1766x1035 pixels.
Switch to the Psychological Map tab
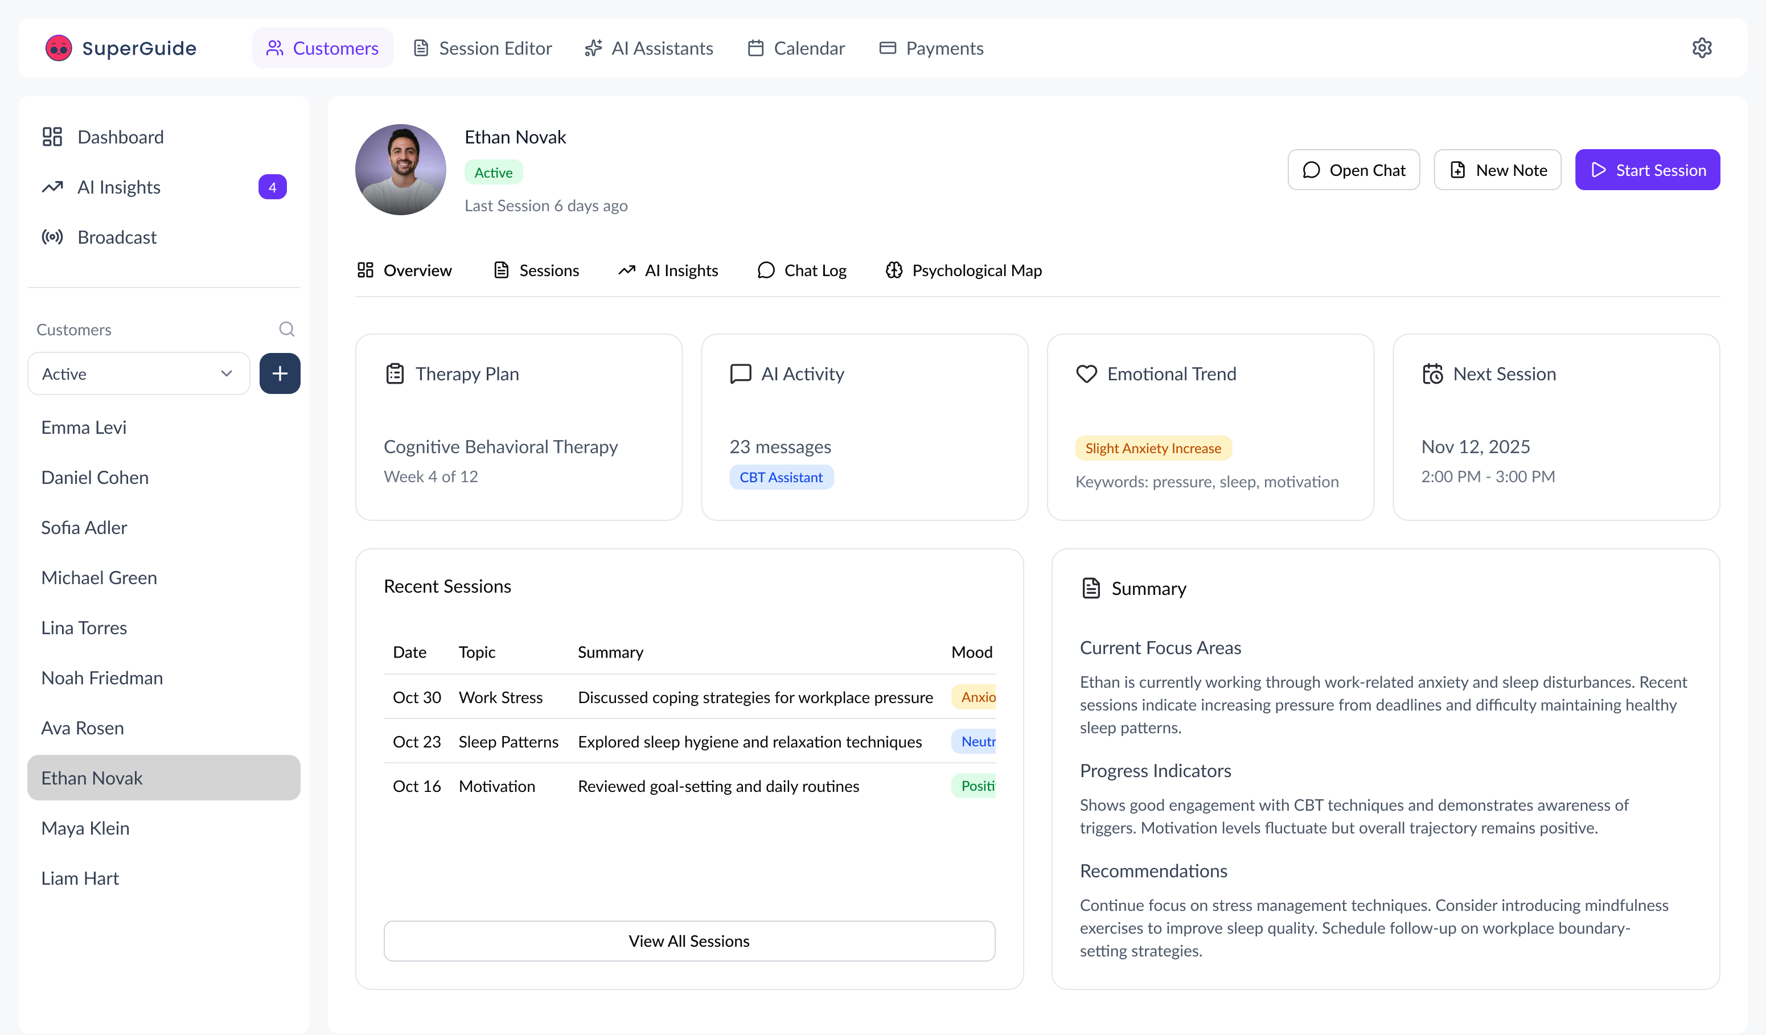click(x=964, y=270)
